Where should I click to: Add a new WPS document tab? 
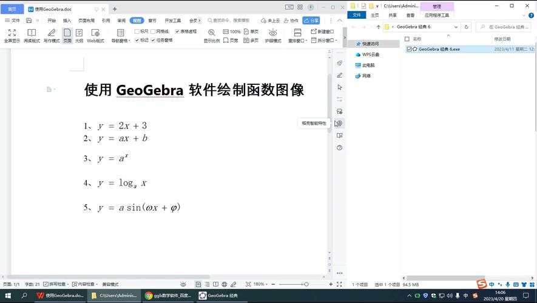click(x=115, y=9)
